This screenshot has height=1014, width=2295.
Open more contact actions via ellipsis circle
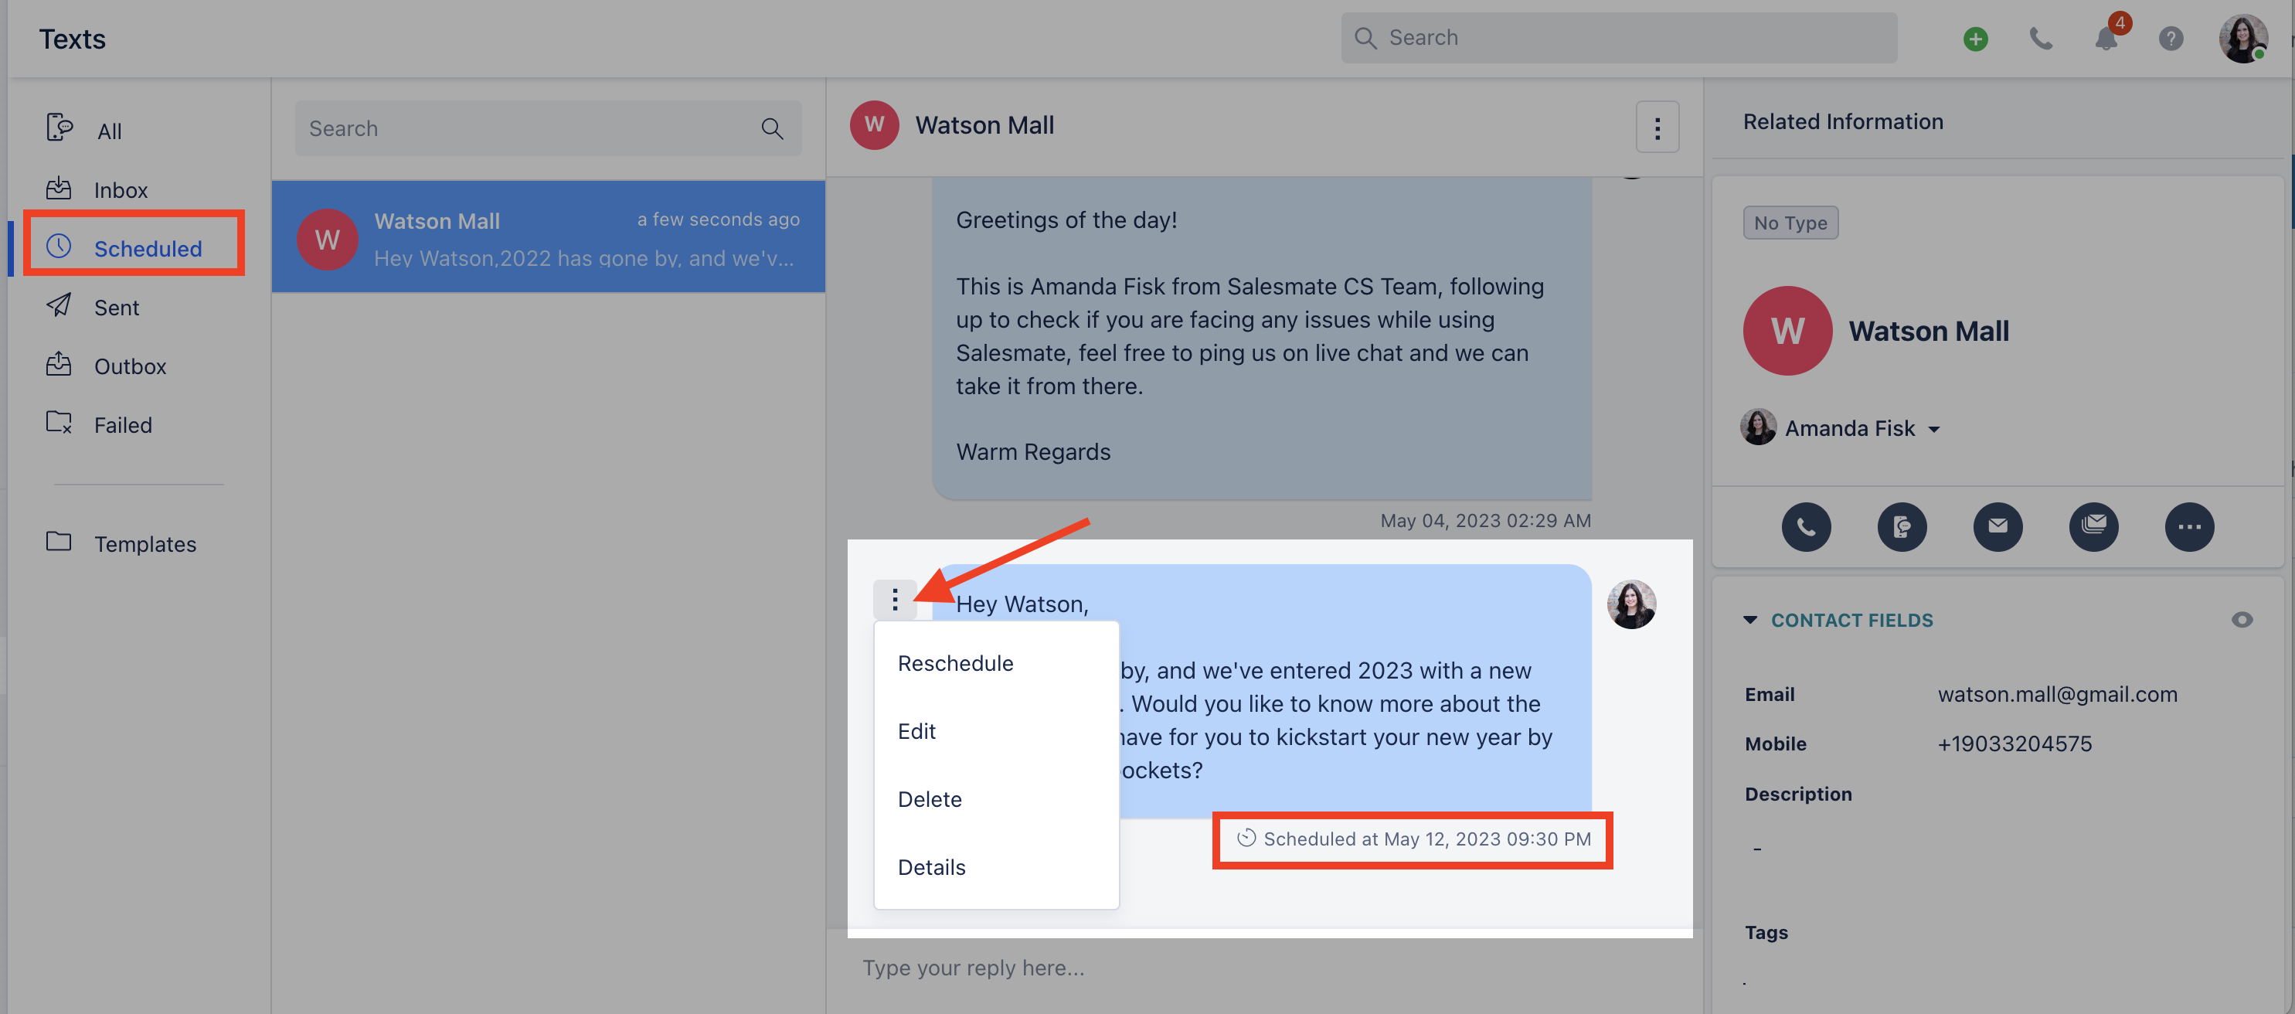point(2190,526)
